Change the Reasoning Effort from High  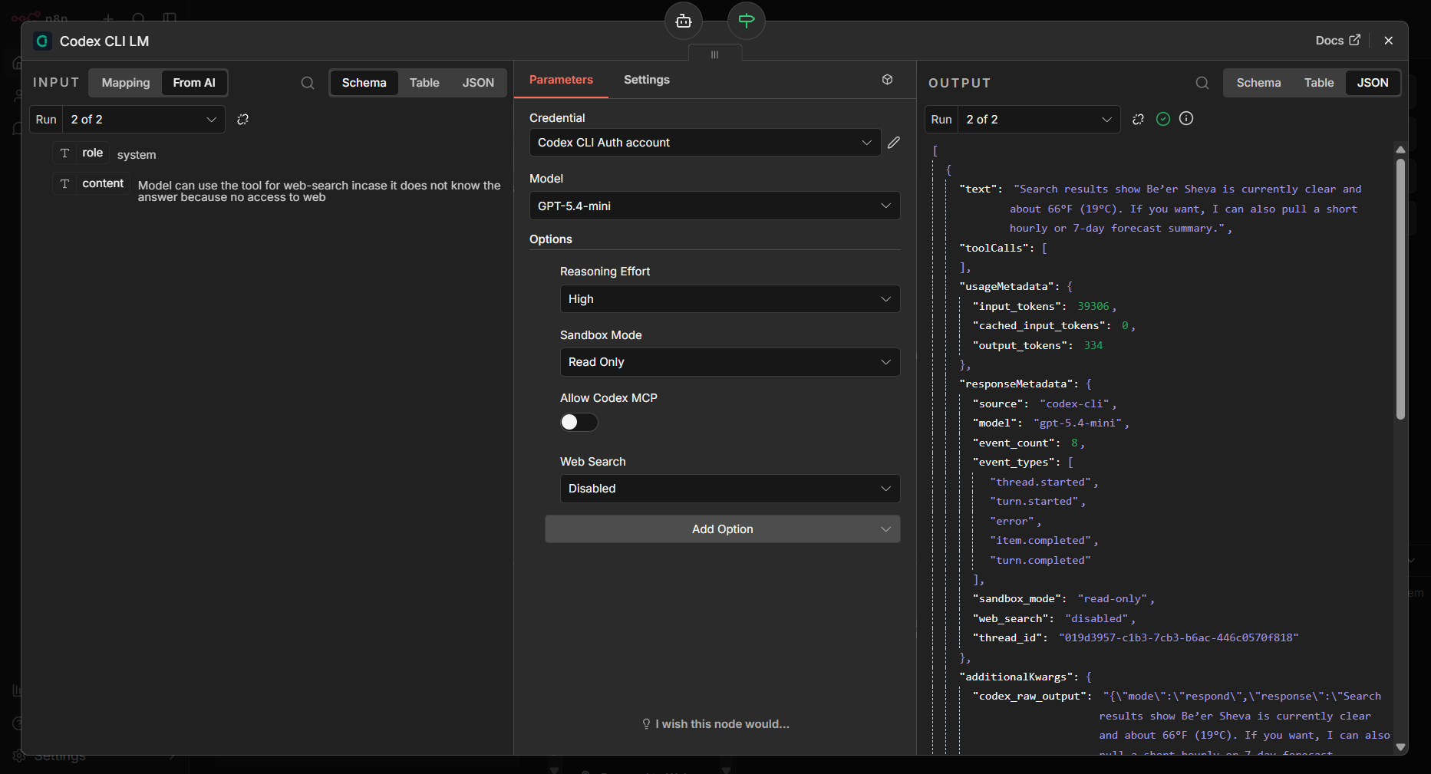coord(729,298)
